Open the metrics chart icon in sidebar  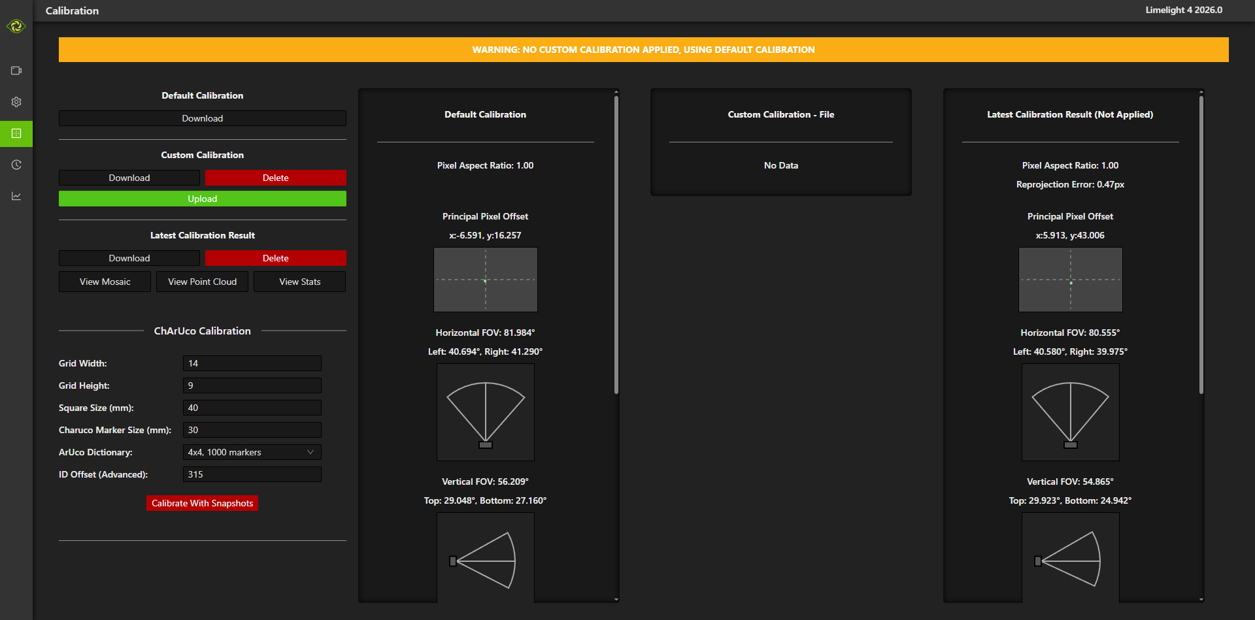pyautogui.click(x=16, y=196)
